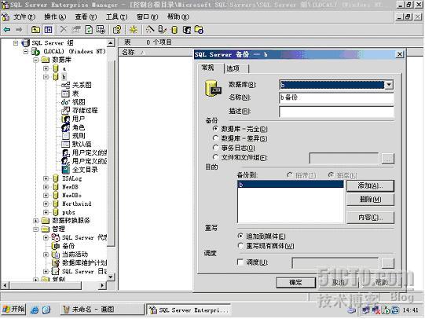Select 重写现有媒体 overwrite option

pos(240,246)
